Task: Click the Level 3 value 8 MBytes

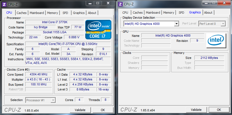Action: point(83,89)
